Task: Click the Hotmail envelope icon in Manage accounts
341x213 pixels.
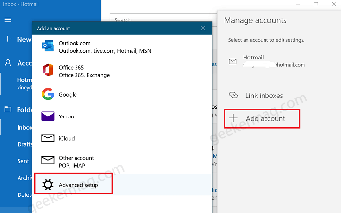Action: 233,61
